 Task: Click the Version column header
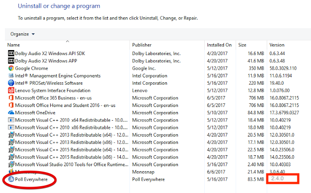pos(277,45)
